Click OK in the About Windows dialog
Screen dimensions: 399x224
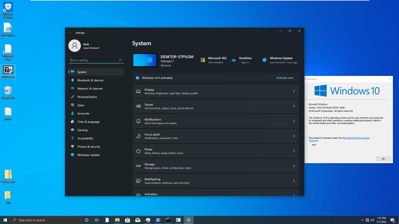(x=383, y=159)
